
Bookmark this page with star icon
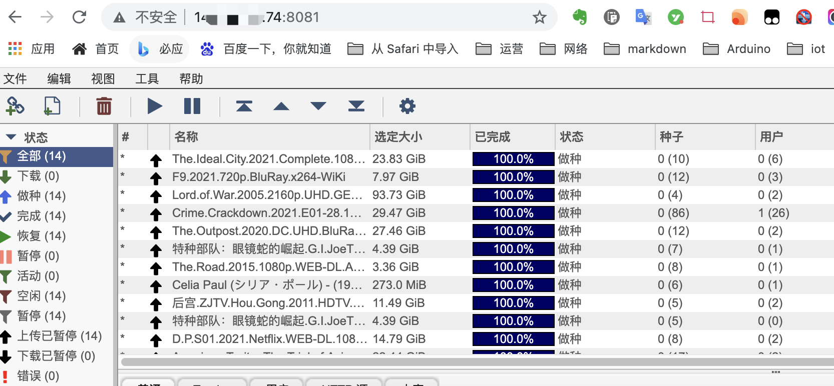[x=539, y=17]
